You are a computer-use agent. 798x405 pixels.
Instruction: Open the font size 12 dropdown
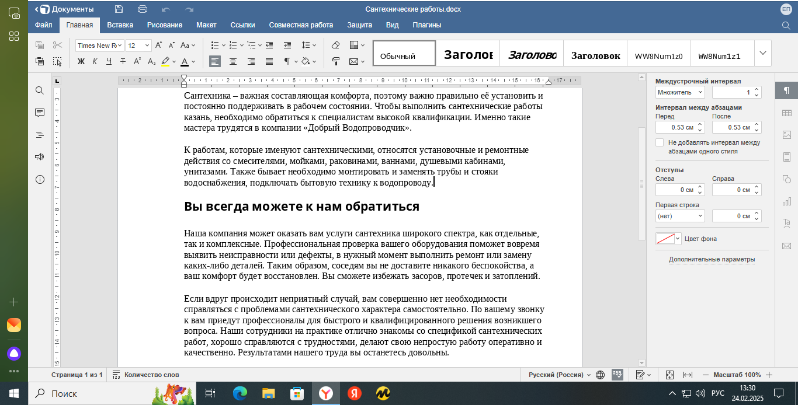147,46
